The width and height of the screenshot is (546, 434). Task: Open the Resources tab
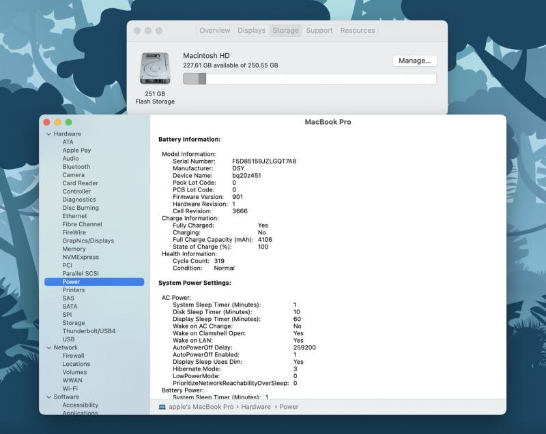[x=358, y=31]
